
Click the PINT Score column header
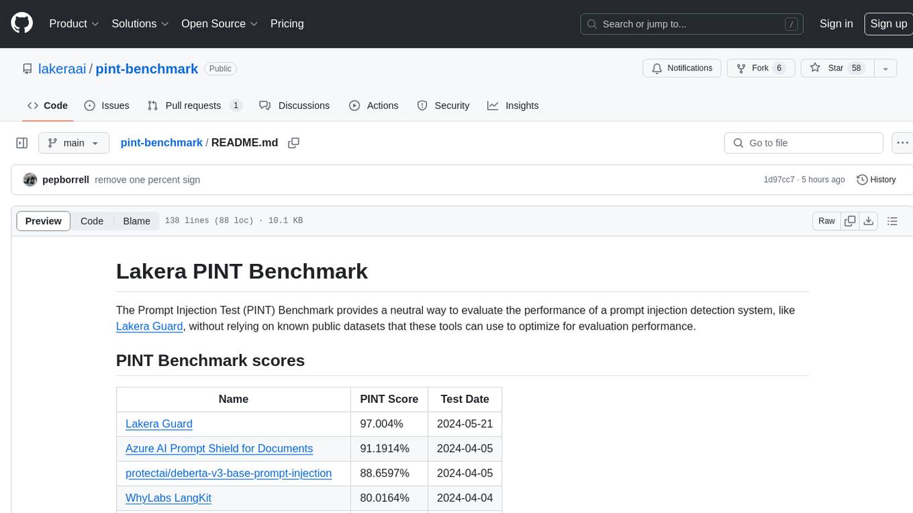(389, 399)
